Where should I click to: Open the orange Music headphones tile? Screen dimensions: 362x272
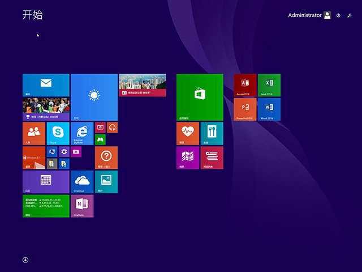tap(112, 127)
